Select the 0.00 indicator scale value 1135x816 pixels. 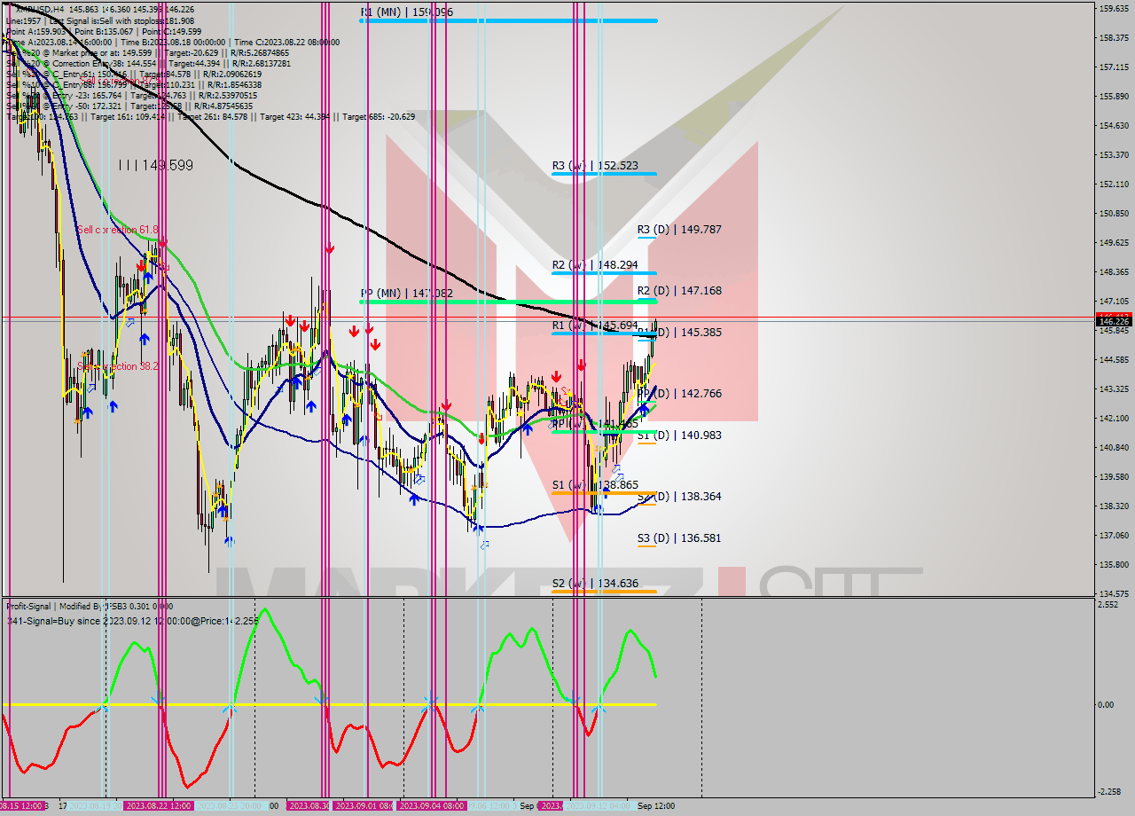click(x=1107, y=705)
